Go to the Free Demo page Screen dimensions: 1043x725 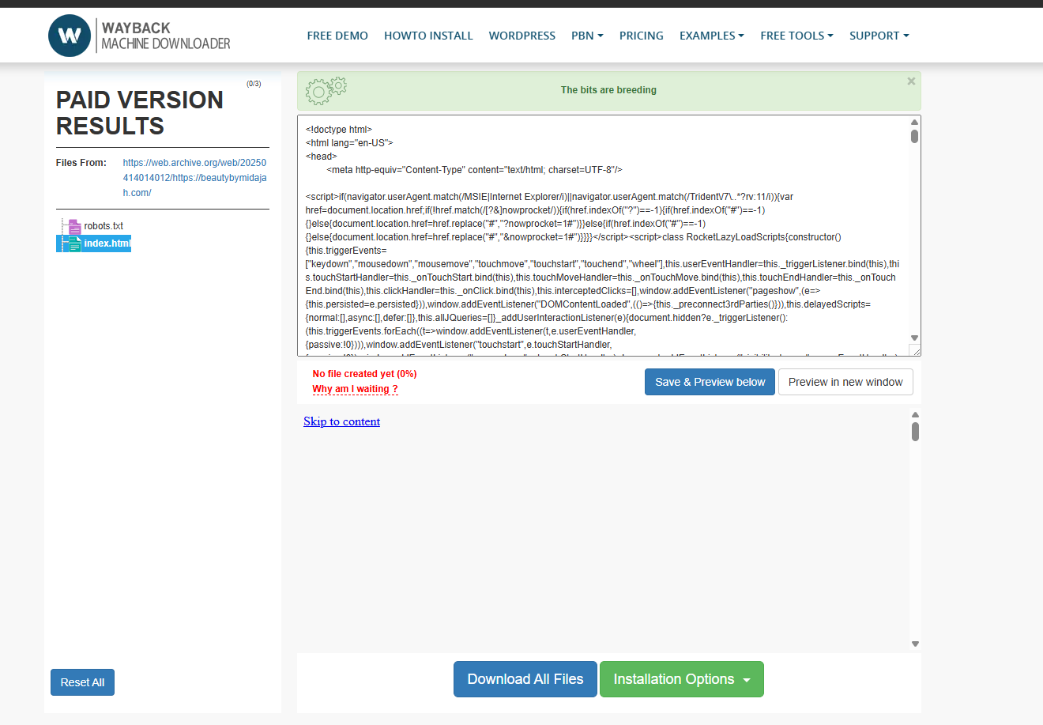(x=337, y=36)
